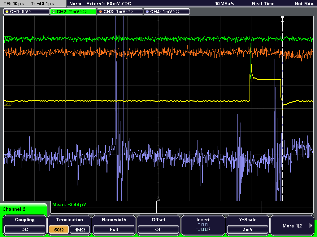This screenshot has height=237, width=317.
Task: Click the 10 MSa/s sample rate readout
Action: tap(224, 4)
